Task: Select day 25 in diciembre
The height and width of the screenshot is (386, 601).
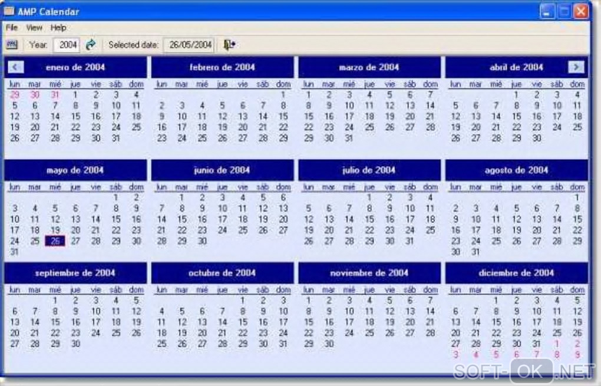Action: click(x=557, y=333)
